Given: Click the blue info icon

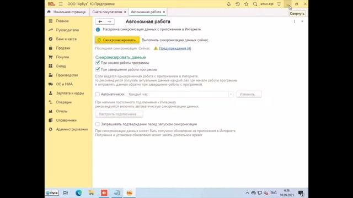Looking at the screenshot, I should pos(98,29).
